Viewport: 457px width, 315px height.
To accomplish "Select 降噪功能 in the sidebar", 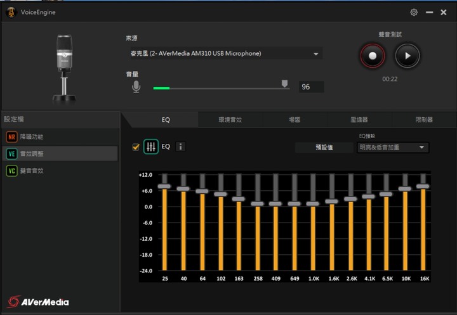I will pos(60,136).
